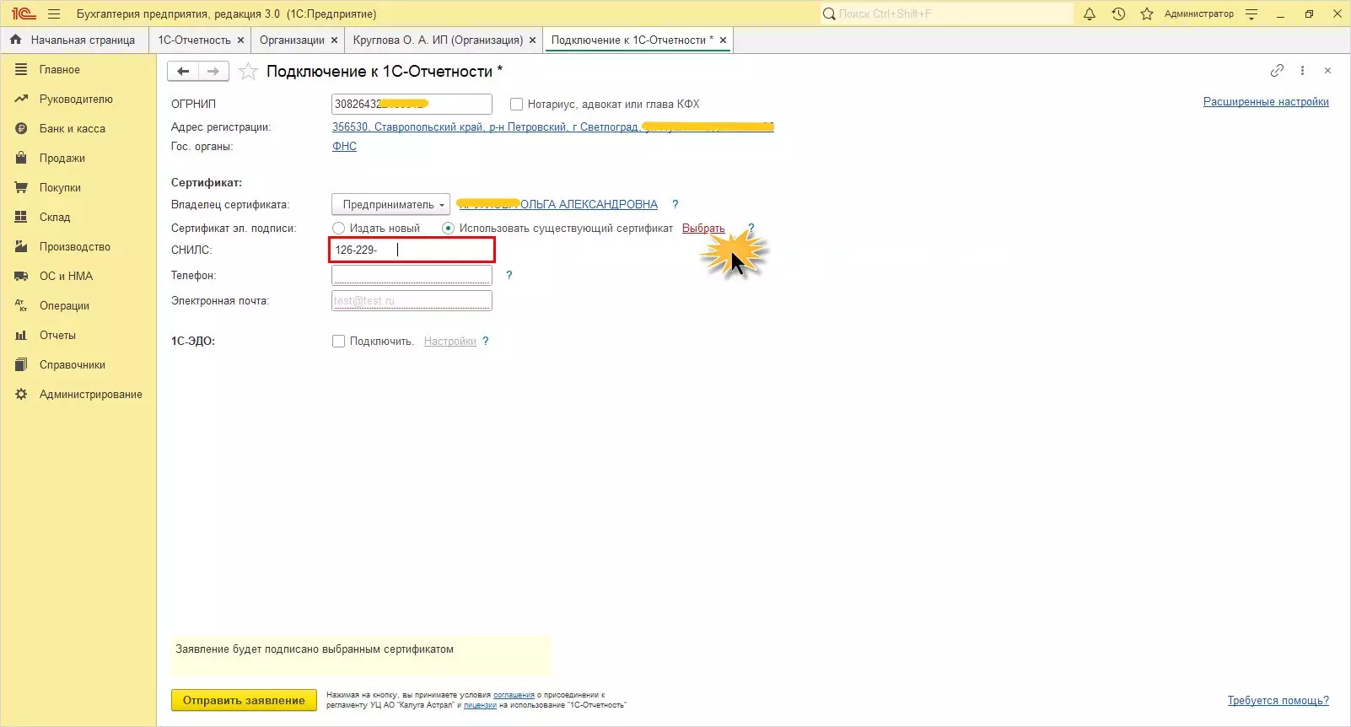Image resolution: width=1351 pixels, height=727 pixels.
Task: Open Руководителю section in sidebar
Action: [x=76, y=100]
